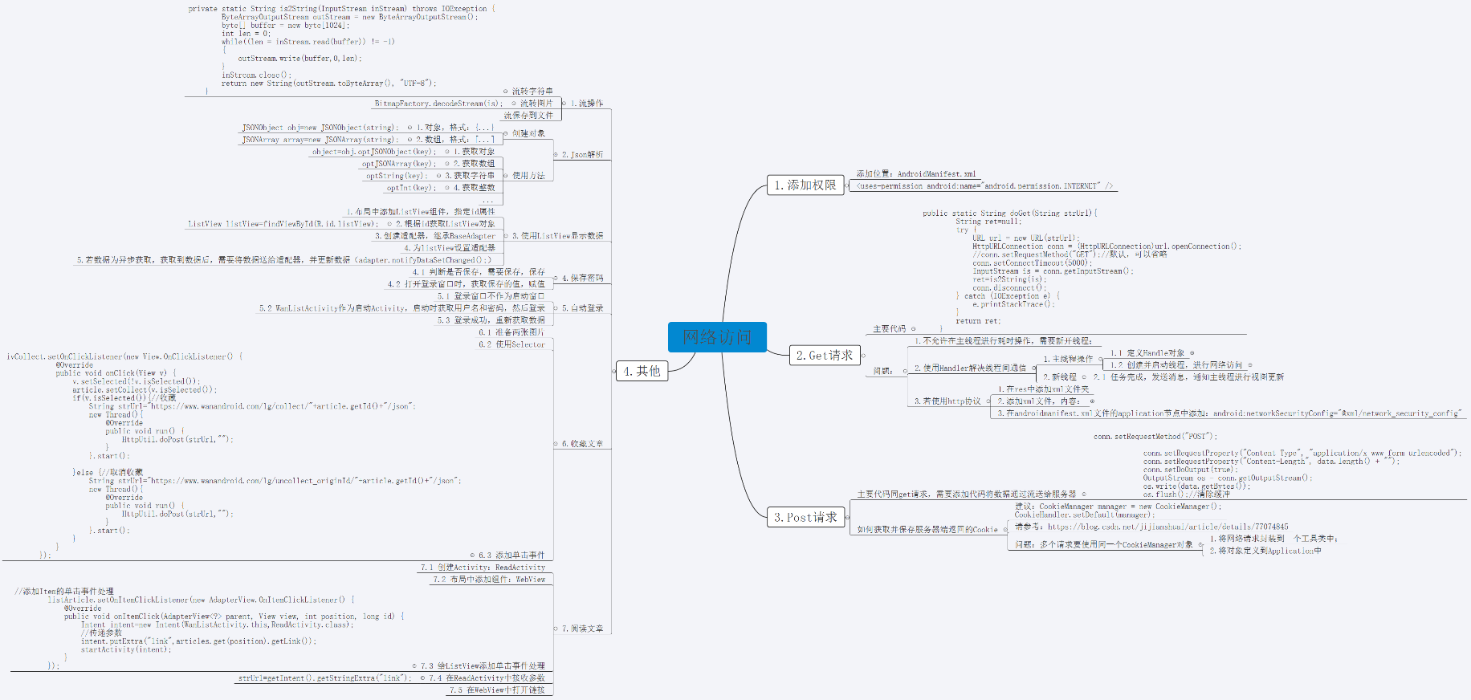Collapse the 3.Post请求 branch using its circle
The image size is (1471, 700).
click(848, 518)
